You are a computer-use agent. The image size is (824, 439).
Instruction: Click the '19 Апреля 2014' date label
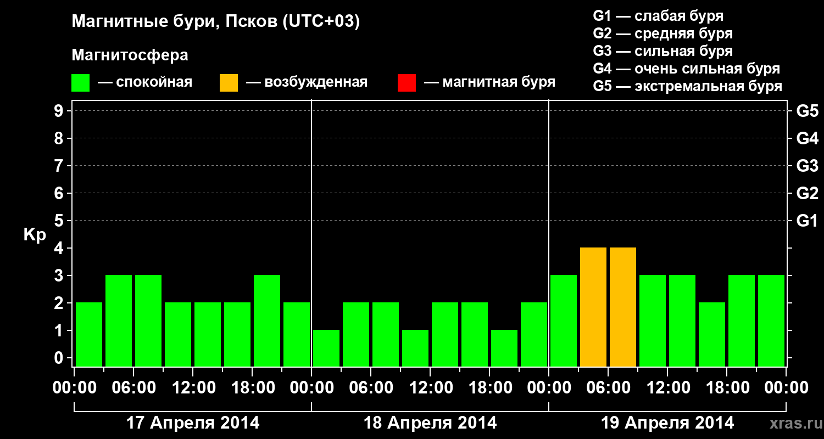pyautogui.click(x=667, y=423)
